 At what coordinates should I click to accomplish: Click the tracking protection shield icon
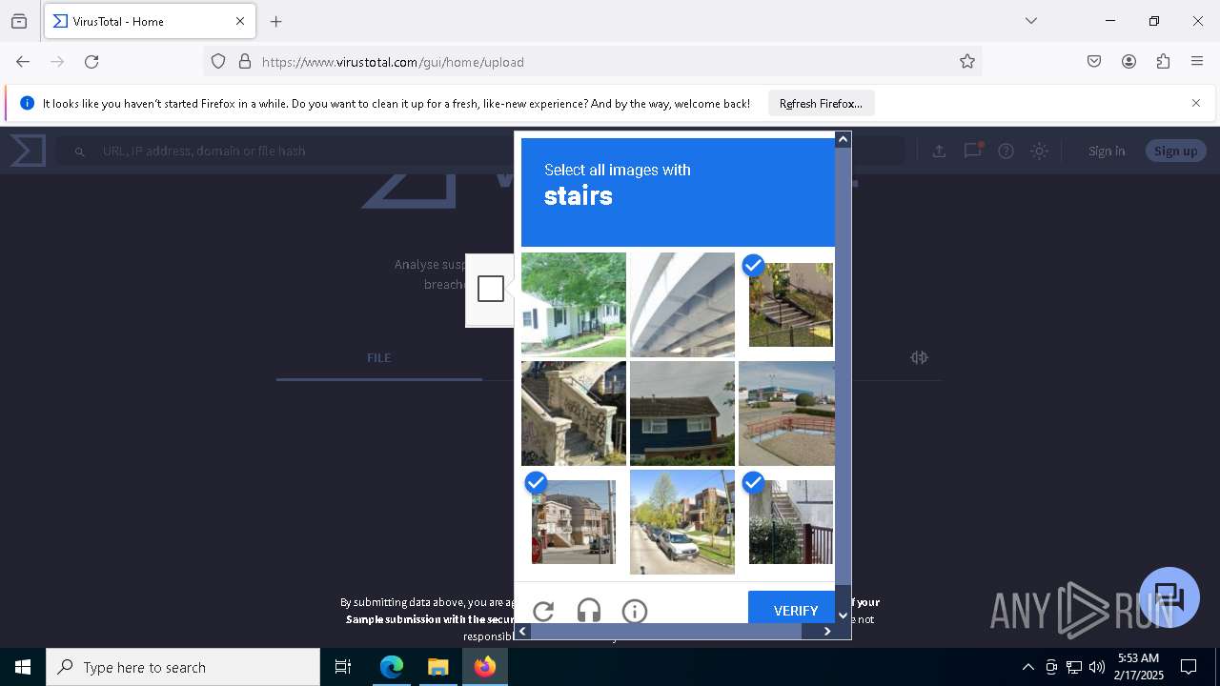(x=218, y=62)
